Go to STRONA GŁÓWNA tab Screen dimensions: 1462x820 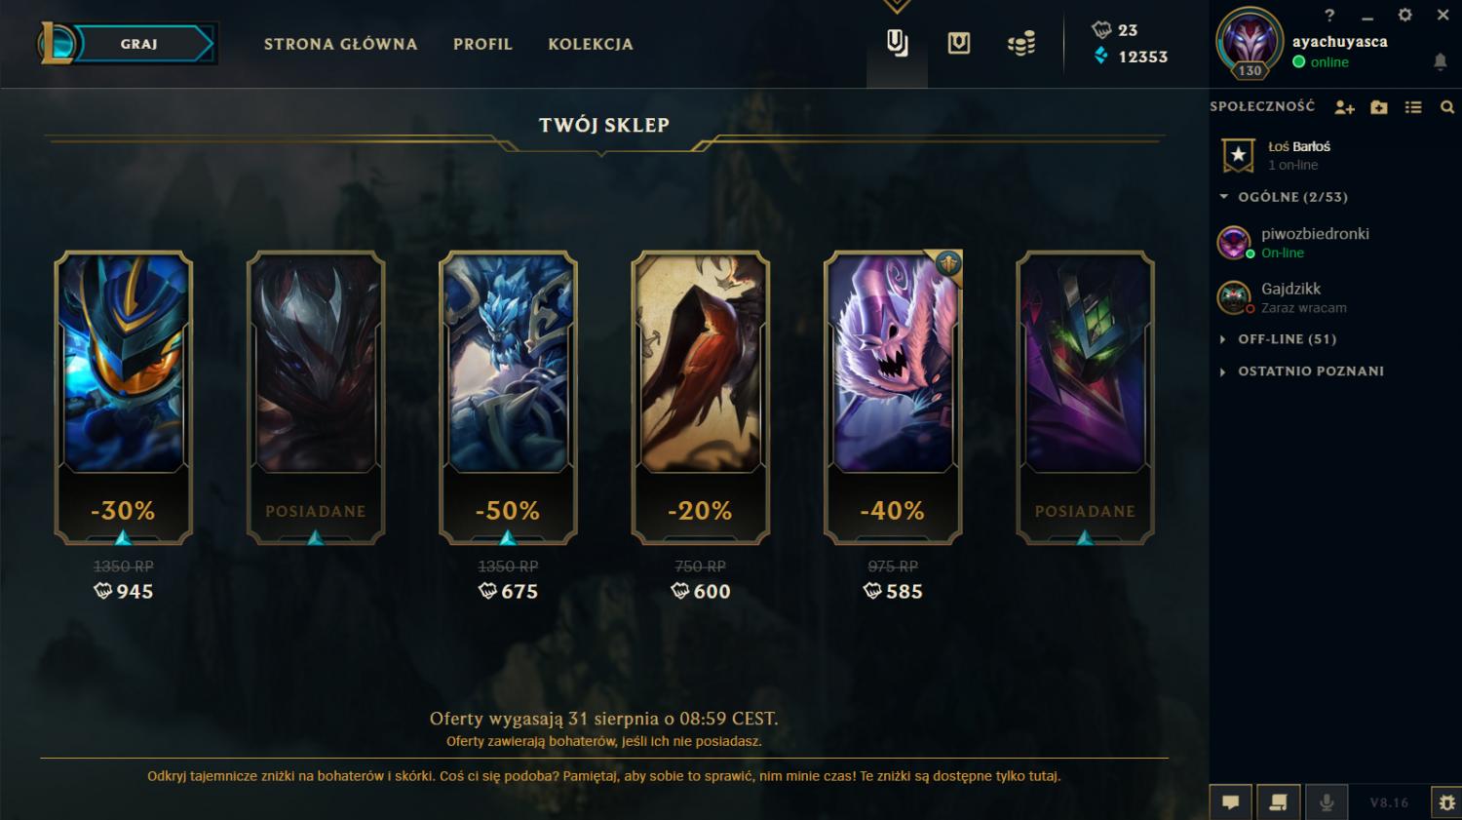click(x=340, y=44)
